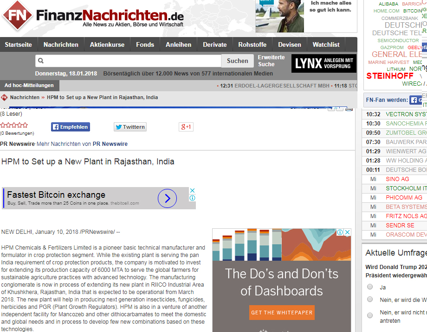The image size is (427, 332).
Task: Open the Bitcoin ad info icon
Action: pyautogui.click(x=192, y=198)
